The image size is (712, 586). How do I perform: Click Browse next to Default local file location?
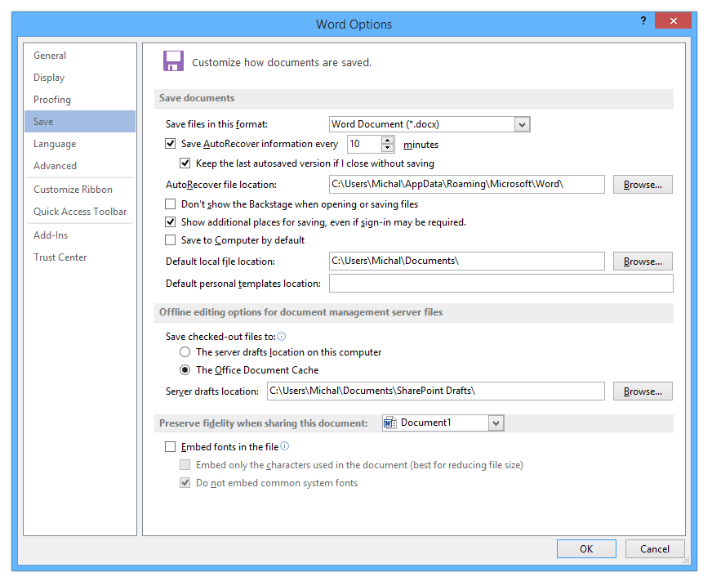643,261
